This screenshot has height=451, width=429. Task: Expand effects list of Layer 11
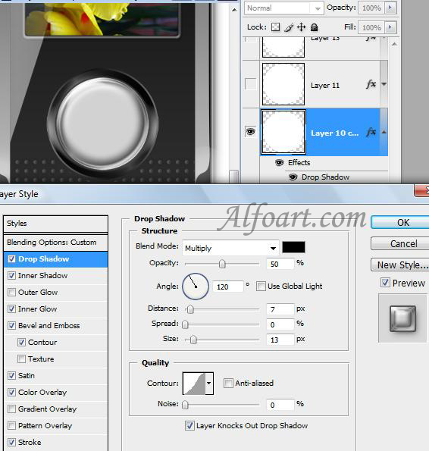coord(384,84)
